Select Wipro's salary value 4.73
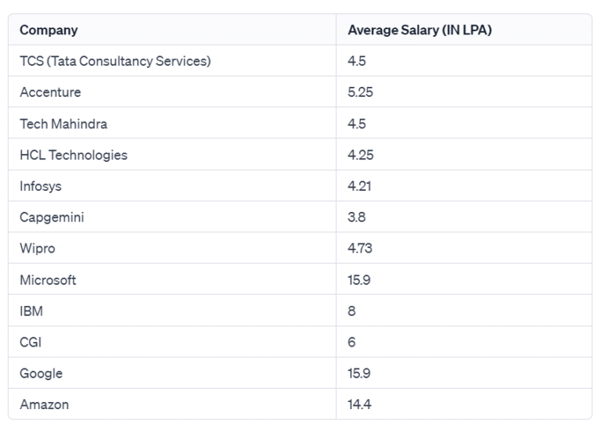Viewport: 601px width, 431px height. click(360, 249)
